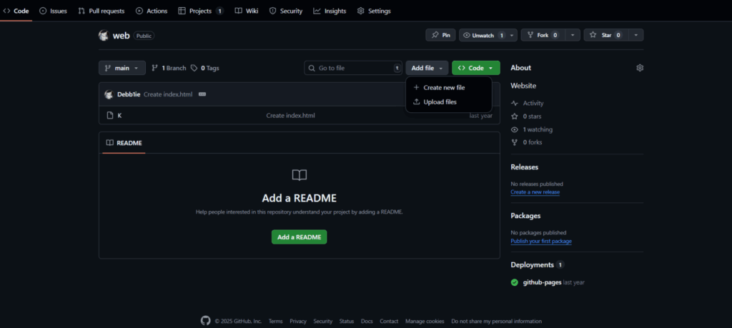Screen dimensions: 732x328
Task: Open the Terms footer link
Action: [275, 321]
